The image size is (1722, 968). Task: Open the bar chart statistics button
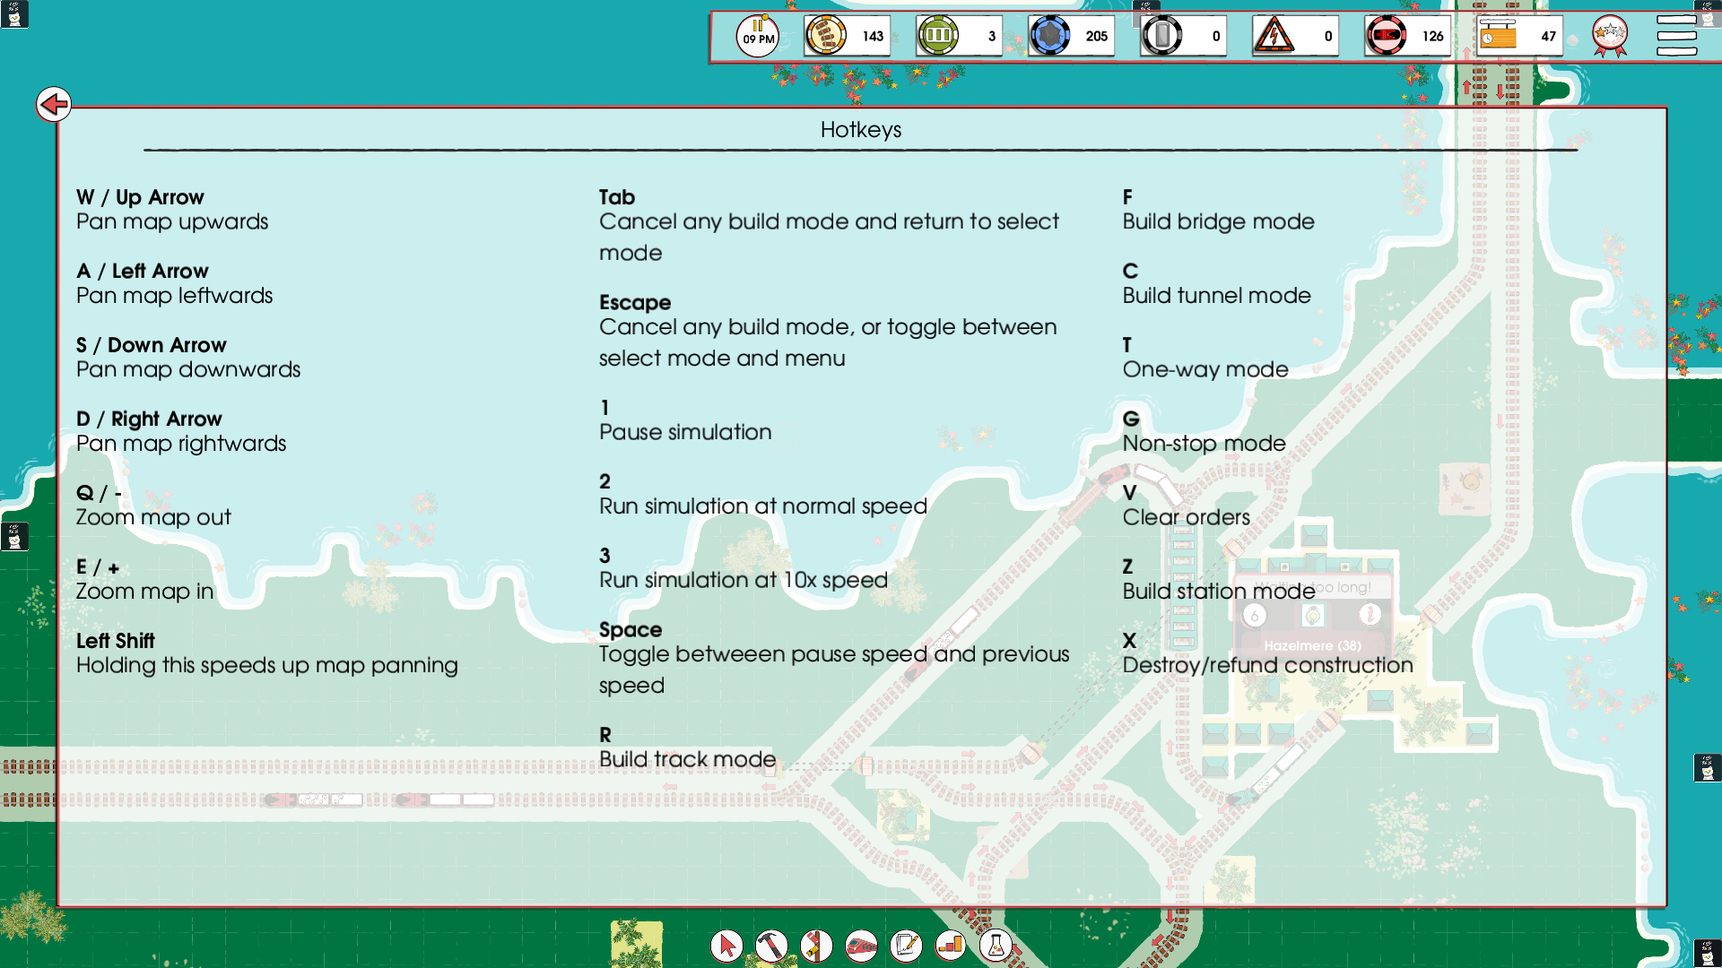pos(951,945)
